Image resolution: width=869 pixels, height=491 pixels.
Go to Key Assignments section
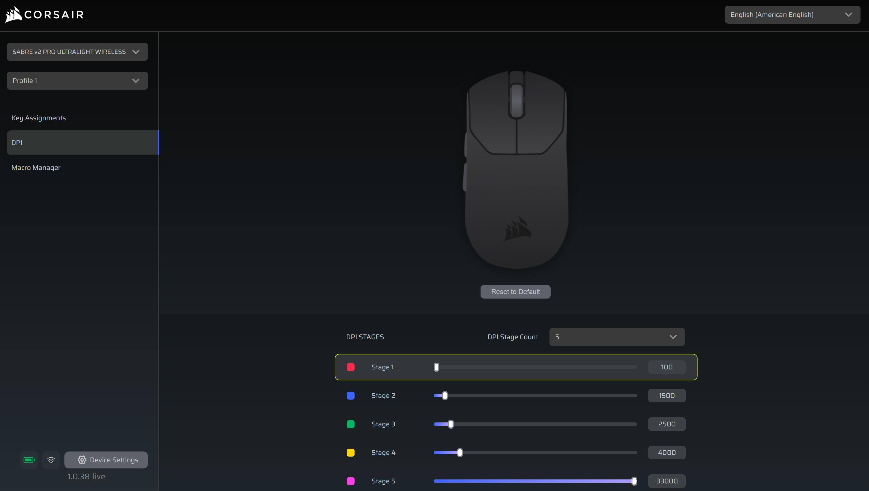pyautogui.click(x=39, y=118)
